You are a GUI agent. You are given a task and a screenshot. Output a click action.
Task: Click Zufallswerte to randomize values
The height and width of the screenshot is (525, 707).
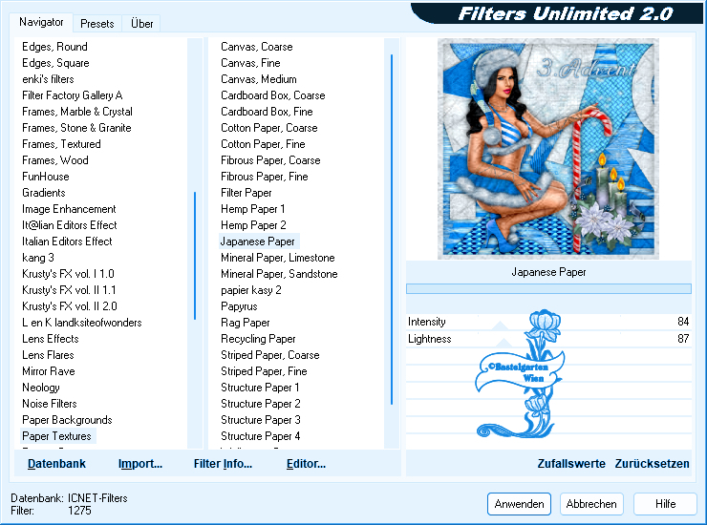571,464
